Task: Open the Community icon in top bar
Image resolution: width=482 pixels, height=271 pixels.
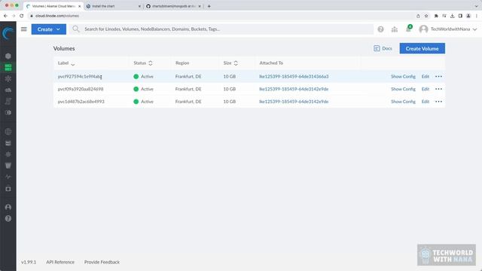Action: 395,29
